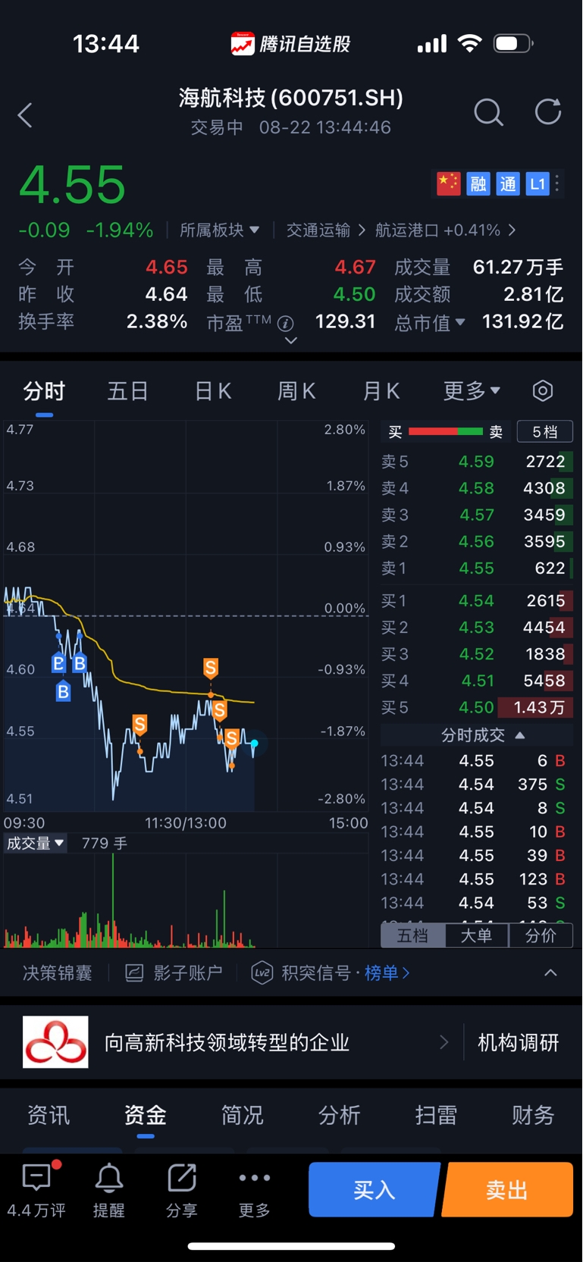583x1262 pixels.
Task: Open 决策锦囊 decision tips
Action: click(58, 973)
